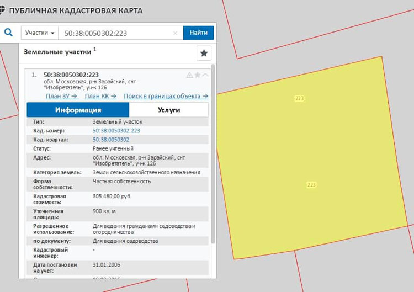Open the Участки search type dropdown
The image size is (414, 292).
[40, 33]
